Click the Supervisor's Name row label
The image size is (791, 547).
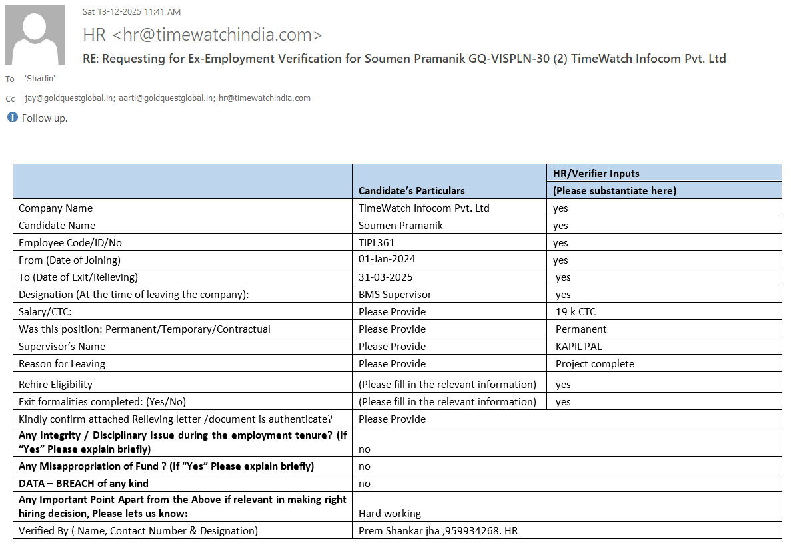pyautogui.click(x=62, y=347)
